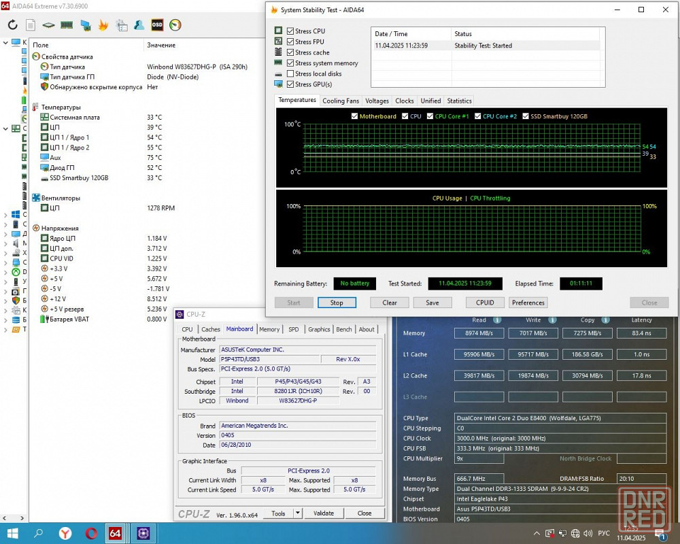Expand the Xbox DirectX tree node
Viewport: 680px width, 544px height.
(x=5, y=272)
